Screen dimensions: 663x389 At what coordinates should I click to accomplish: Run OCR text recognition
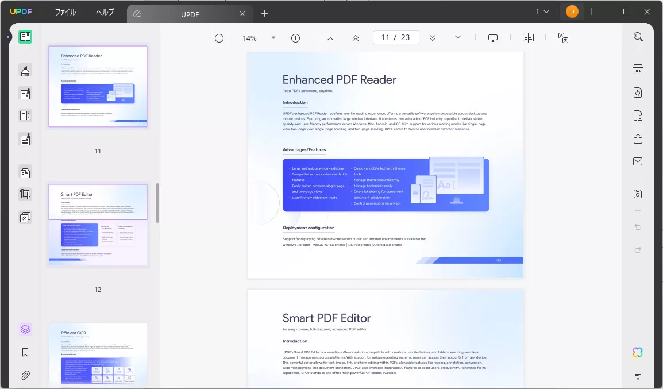click(638, 70)
